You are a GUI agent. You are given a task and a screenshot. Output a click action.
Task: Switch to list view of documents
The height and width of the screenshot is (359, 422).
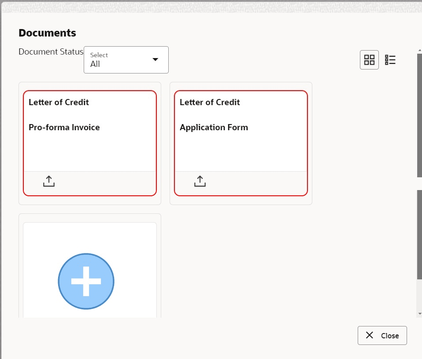[390, 59]
